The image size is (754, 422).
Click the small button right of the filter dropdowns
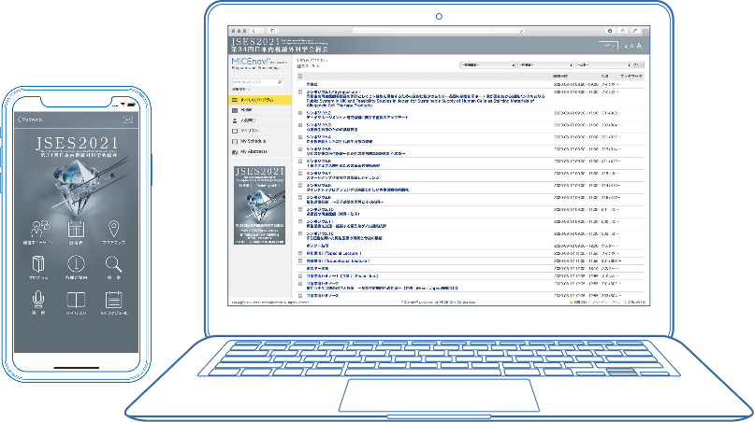(638, 64)
